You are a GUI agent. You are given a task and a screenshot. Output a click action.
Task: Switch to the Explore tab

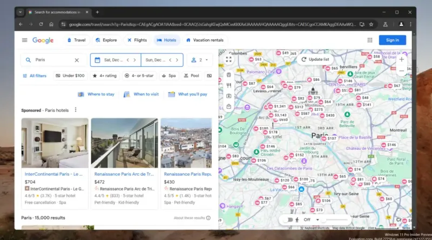click(106, 40)
